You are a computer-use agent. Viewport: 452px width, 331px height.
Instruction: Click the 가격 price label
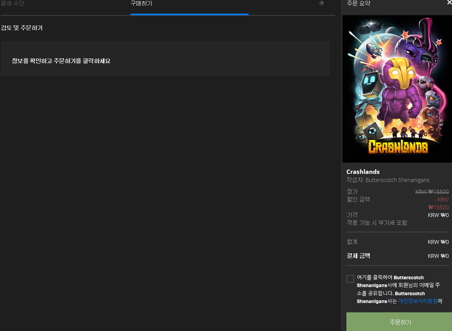coord(352,215)
